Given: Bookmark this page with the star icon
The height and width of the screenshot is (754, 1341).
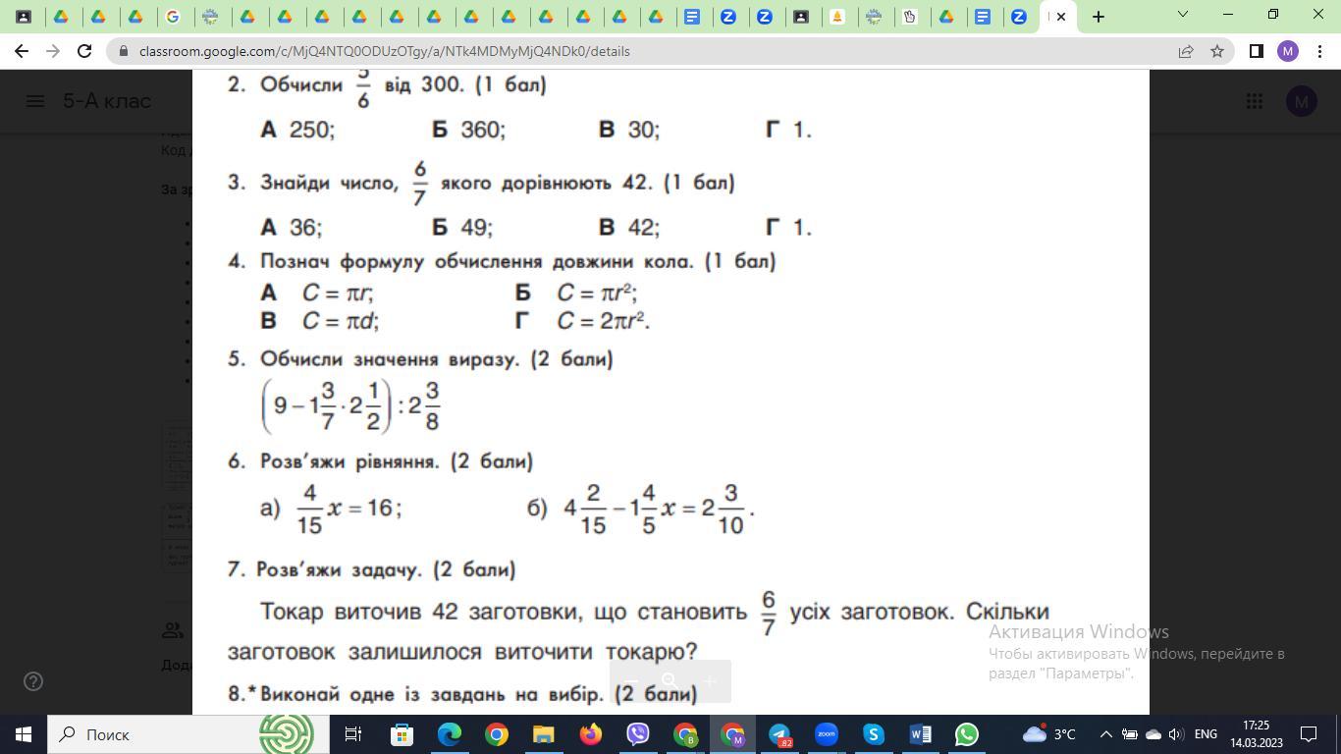Looking at the screenshot, I should 1217,51.
